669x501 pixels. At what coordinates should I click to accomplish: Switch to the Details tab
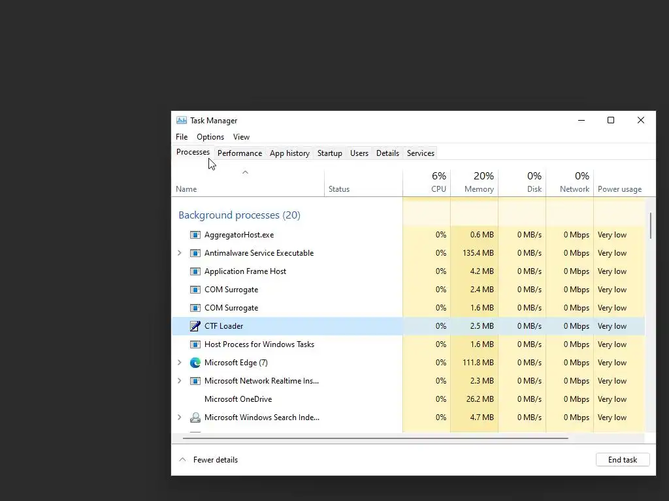[388, 153]
